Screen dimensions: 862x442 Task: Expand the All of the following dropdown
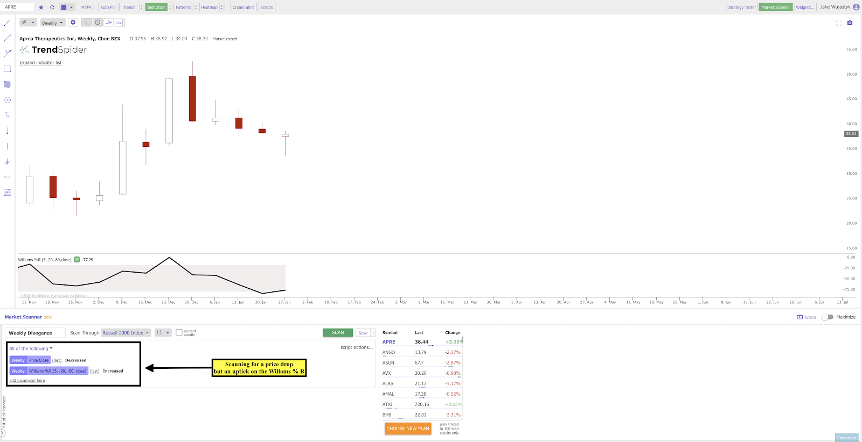31,348
